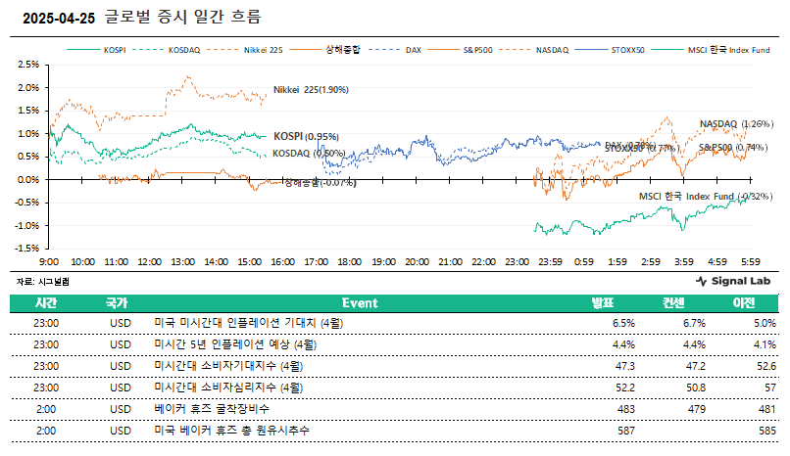Click the 시간 column header
This screenshot has width=790, height=456.
[46, 303]
